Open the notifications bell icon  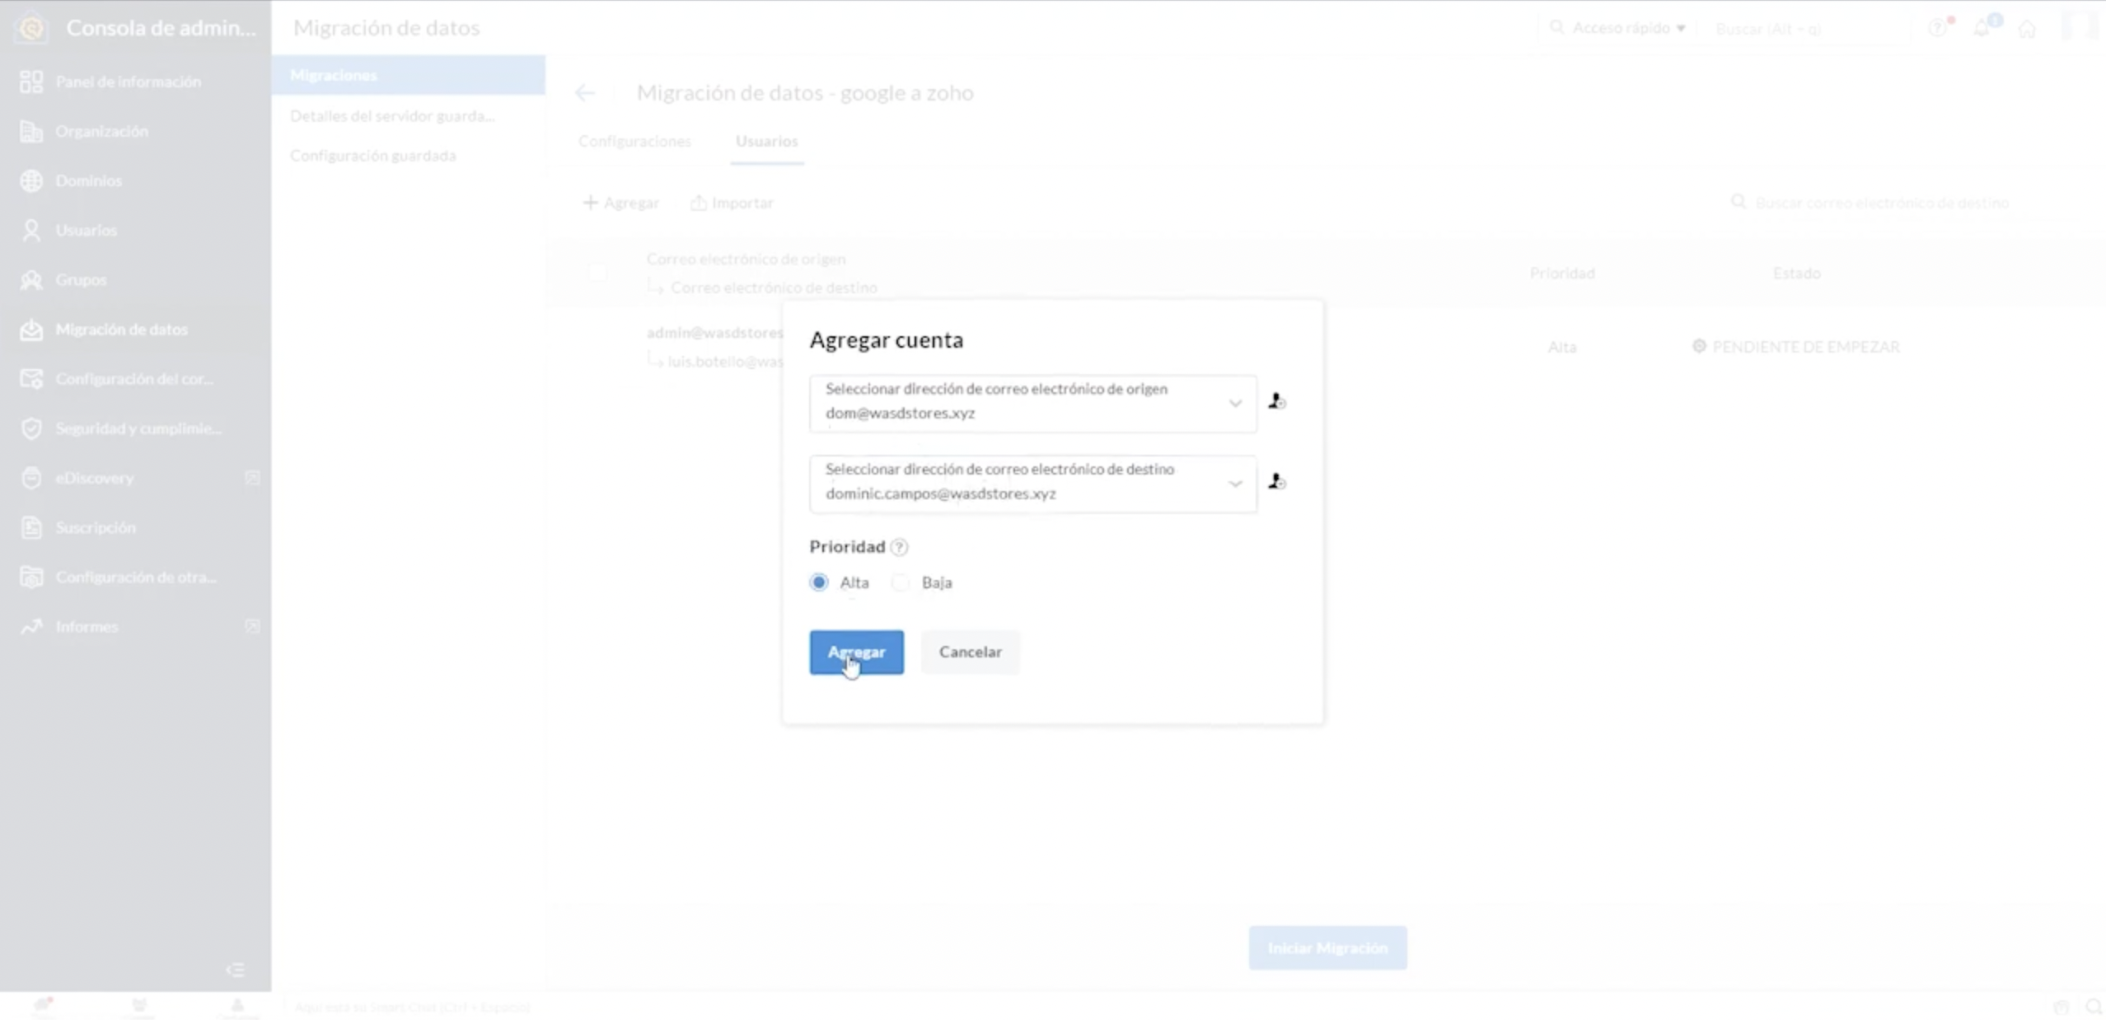point(1982,28)
